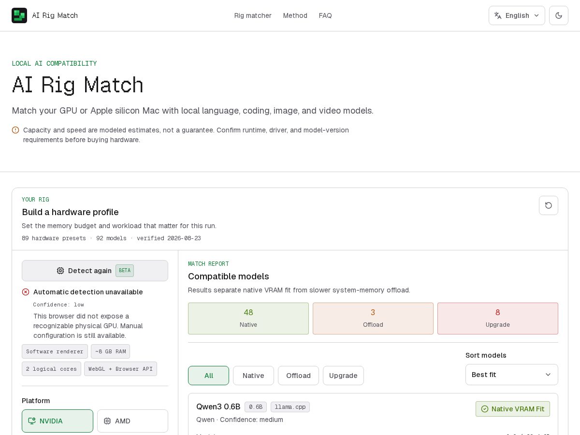
Task: Expand the Sort models Best fit dropdown
Action: 511,375
